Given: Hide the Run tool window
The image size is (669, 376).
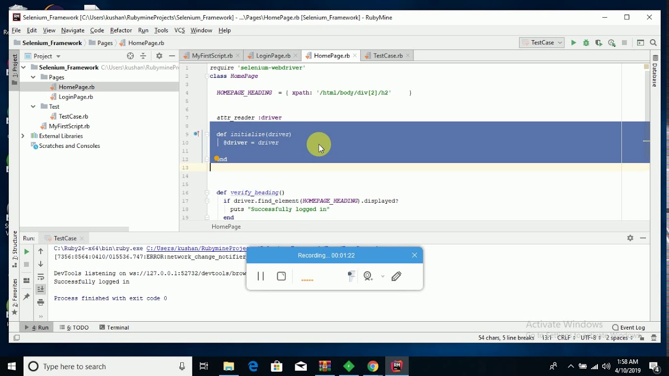Looking at the screenshot, I should pos(643,238).
